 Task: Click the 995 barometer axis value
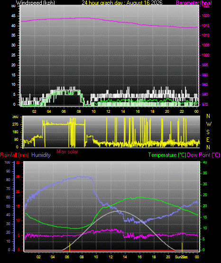click(205, 65)
